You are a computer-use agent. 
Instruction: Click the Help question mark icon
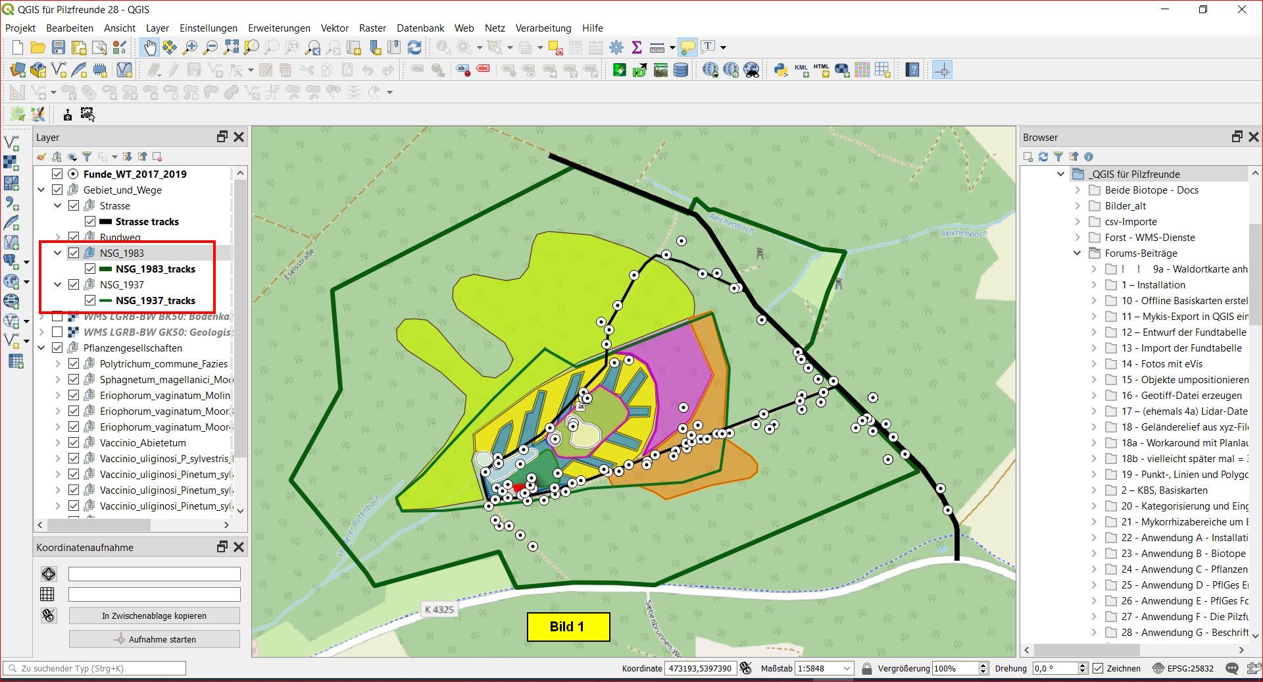coord(912,70)
